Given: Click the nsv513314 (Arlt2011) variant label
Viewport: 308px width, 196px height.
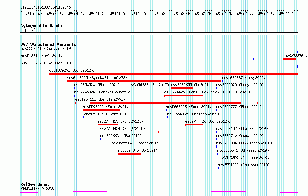Looking at the screenshot, I should [x=42, y=56].
